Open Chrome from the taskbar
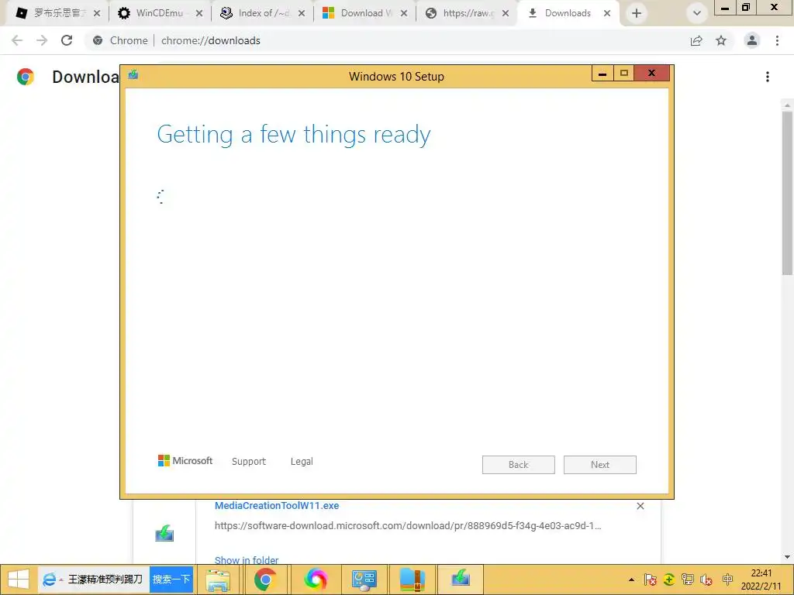The image size is (794, 595). click(x=265, y=580)
